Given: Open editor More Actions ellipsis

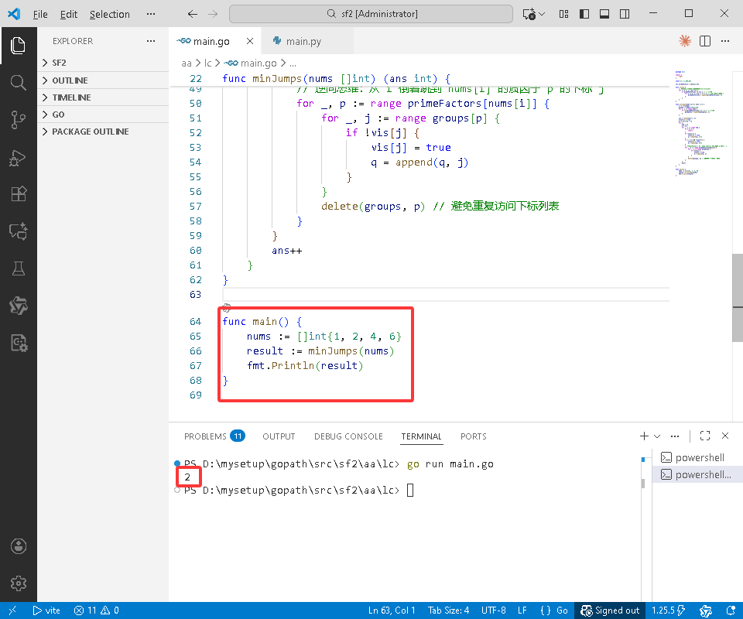Looking at the screenshot, I should click(x=725, y=41).
